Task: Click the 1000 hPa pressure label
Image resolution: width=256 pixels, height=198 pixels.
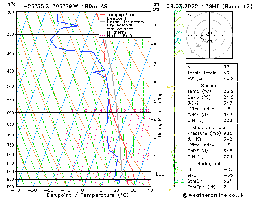Action: pos(10,187)
